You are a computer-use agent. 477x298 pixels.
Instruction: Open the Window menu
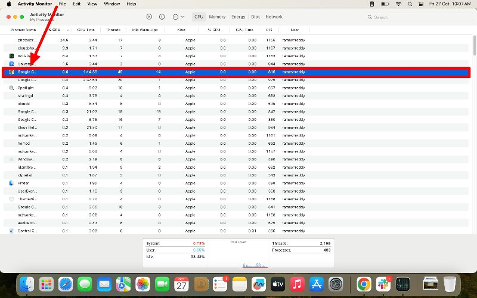[x=111, y=4]
